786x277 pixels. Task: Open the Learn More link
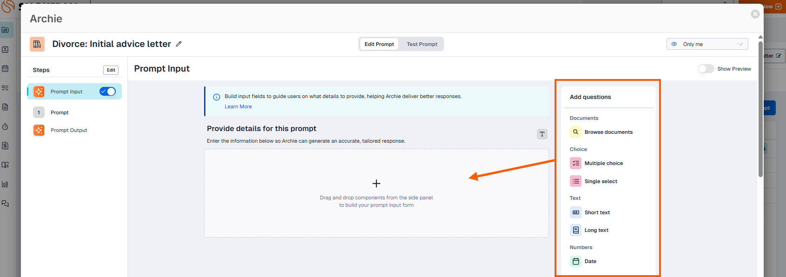[x=238, y=106]
